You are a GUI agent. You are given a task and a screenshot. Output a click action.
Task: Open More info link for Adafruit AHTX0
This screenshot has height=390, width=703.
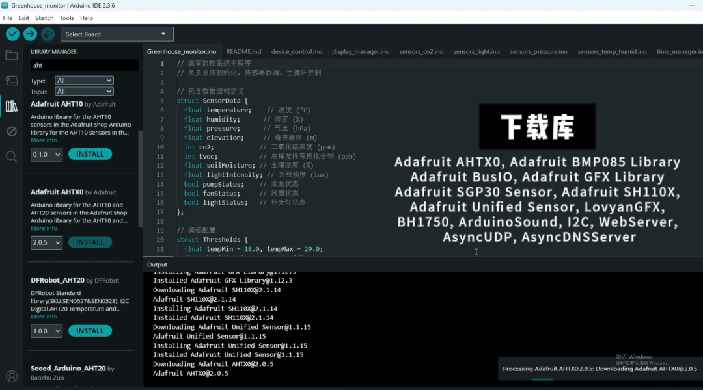click(x=44, y=229)
